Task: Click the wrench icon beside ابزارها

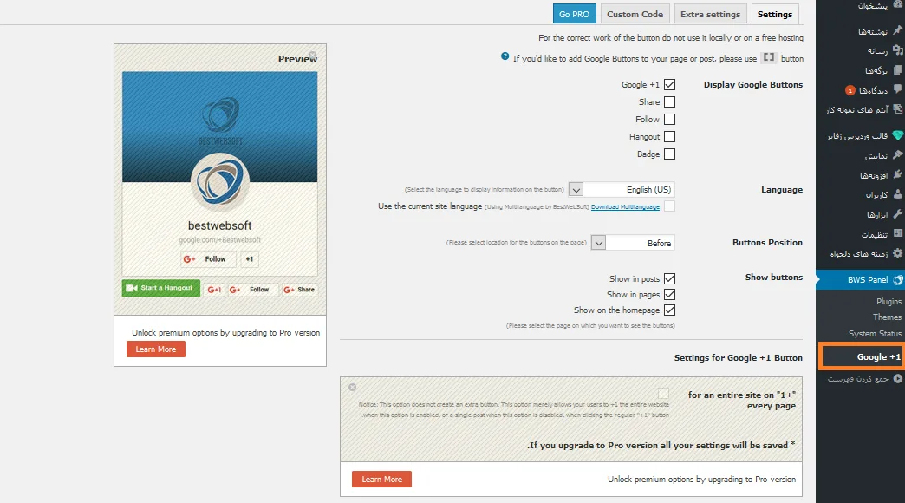Action: [x=898, y=213]
